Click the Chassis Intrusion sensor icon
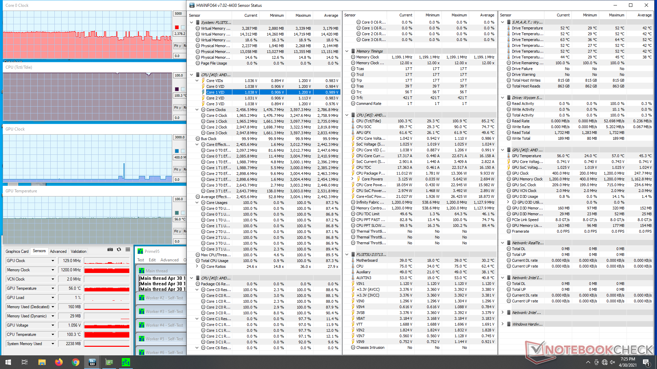 point(353,347)
